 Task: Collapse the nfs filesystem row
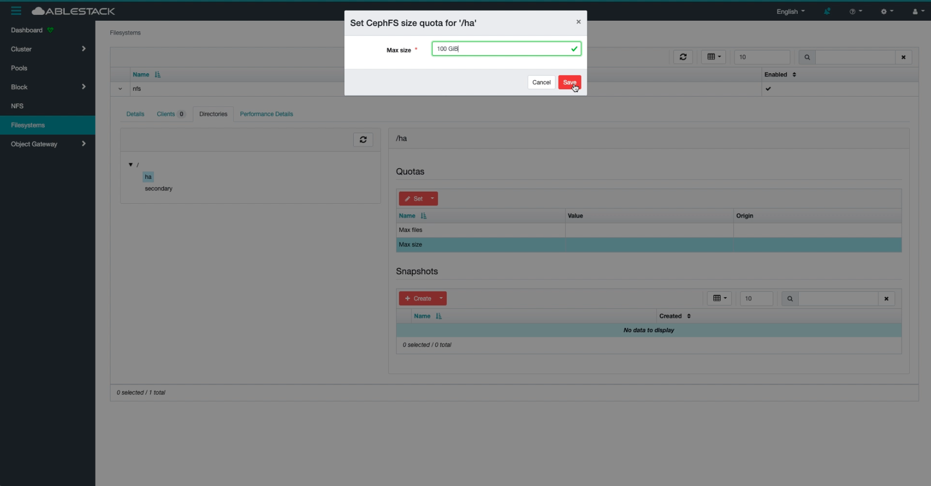coord(120,89)
